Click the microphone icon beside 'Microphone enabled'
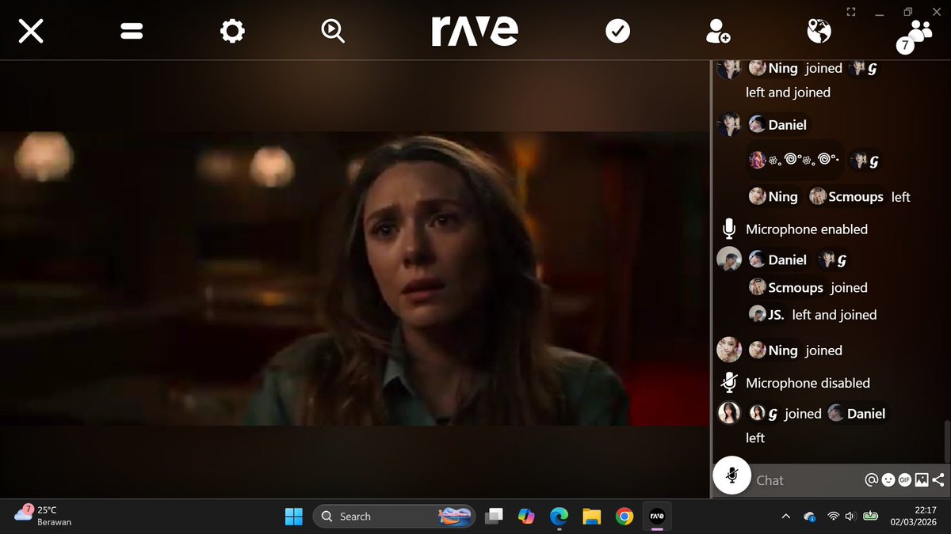Viewport: 951px width, 534px height. point(729,229)
